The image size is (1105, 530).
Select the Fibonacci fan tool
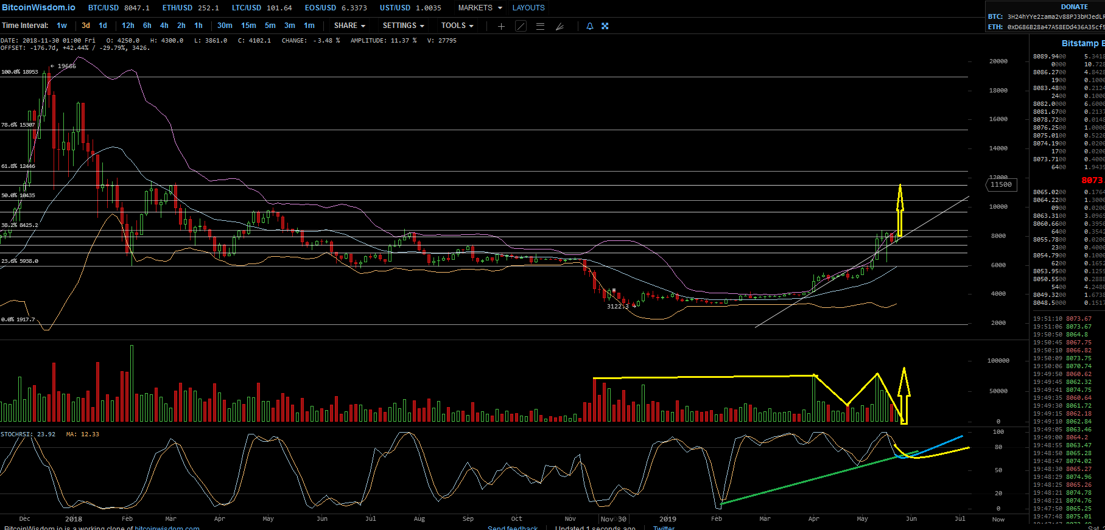tap(560, 26)
